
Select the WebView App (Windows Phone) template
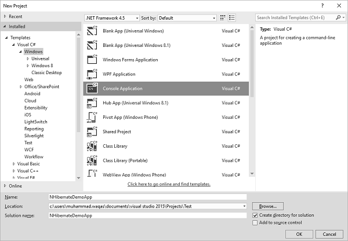166,174
